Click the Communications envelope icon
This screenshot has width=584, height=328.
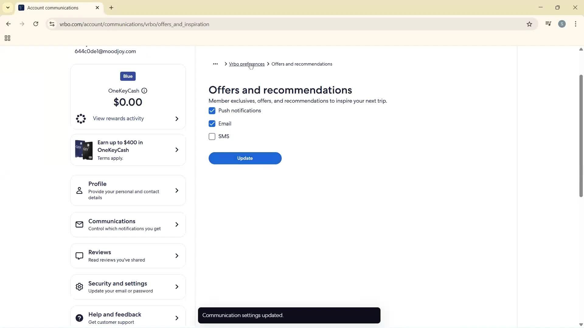pos(79,224)
